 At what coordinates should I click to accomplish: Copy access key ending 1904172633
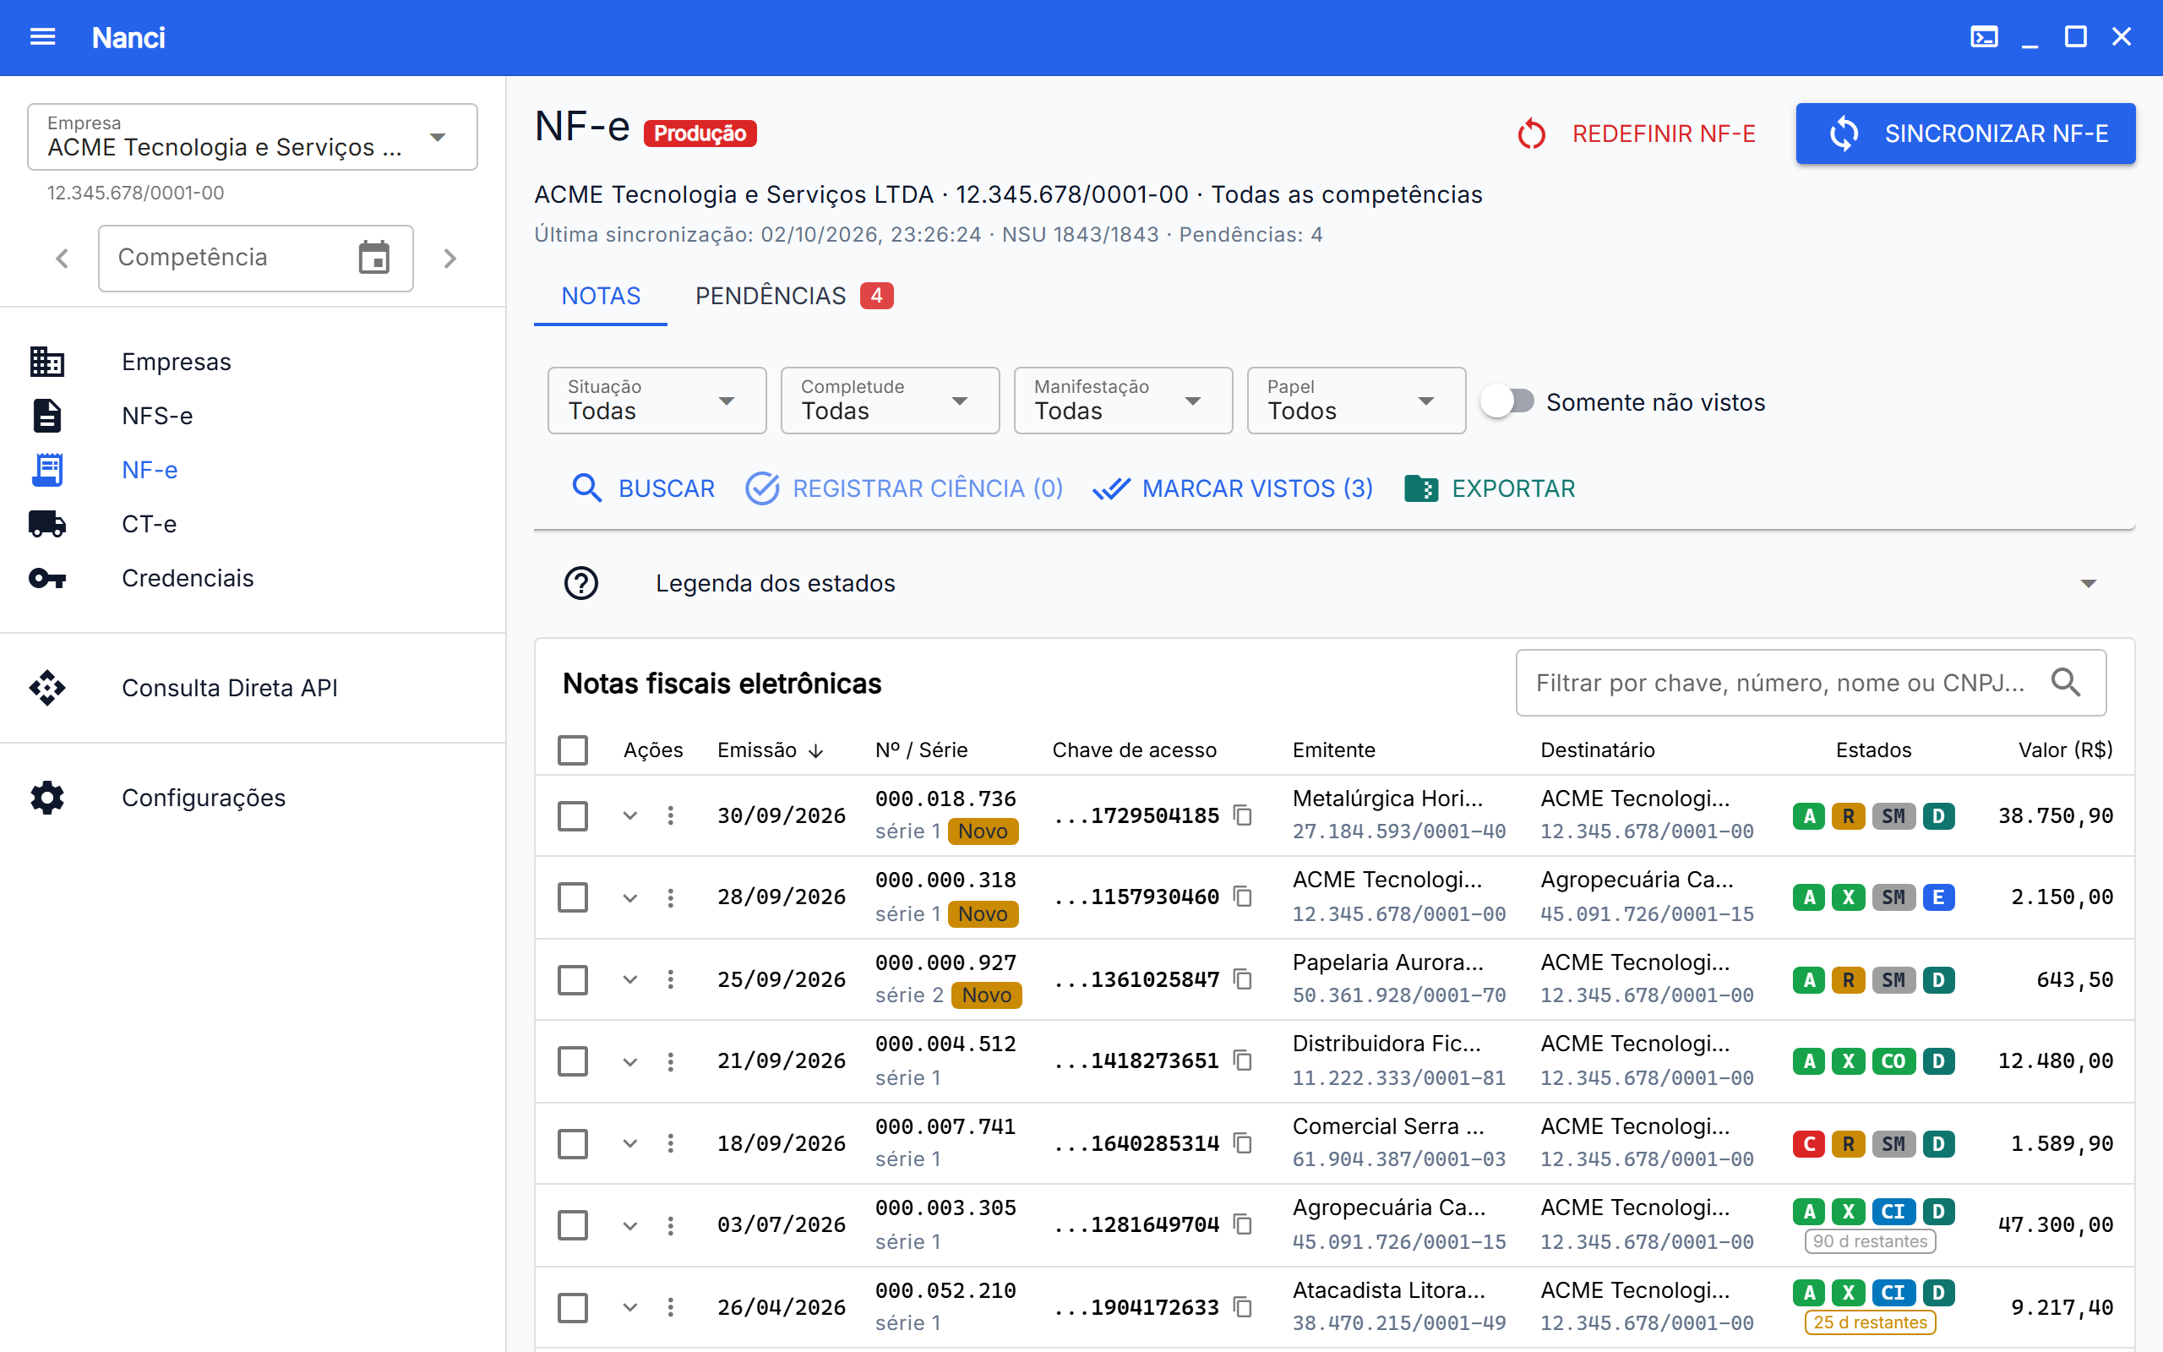point(1242,1307)
